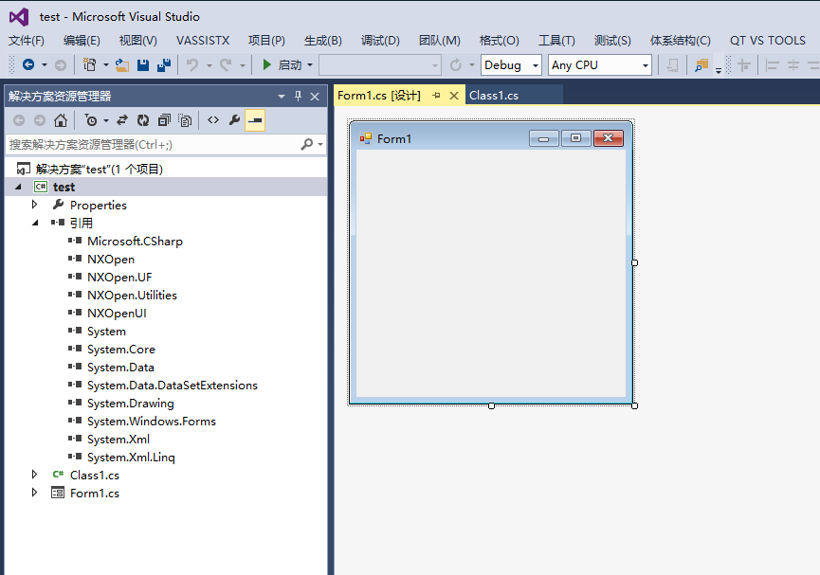Click the 启动 start button label
Screen dimensions: 820x575
(290, 64)
